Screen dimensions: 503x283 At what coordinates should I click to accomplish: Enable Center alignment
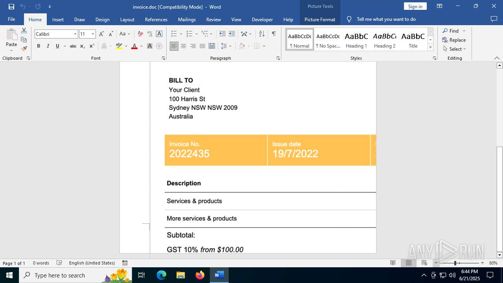coord(184,46)
